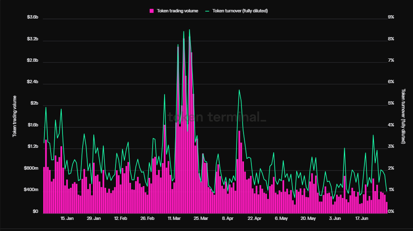Select the 7% right axis label

[x=391, y=61]
